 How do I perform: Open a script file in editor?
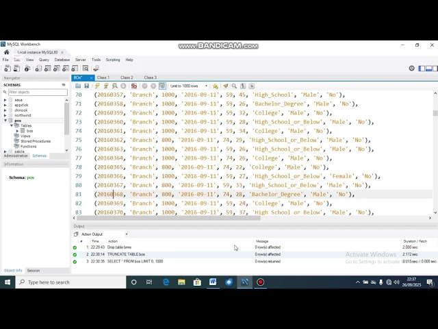click(78, 86)
